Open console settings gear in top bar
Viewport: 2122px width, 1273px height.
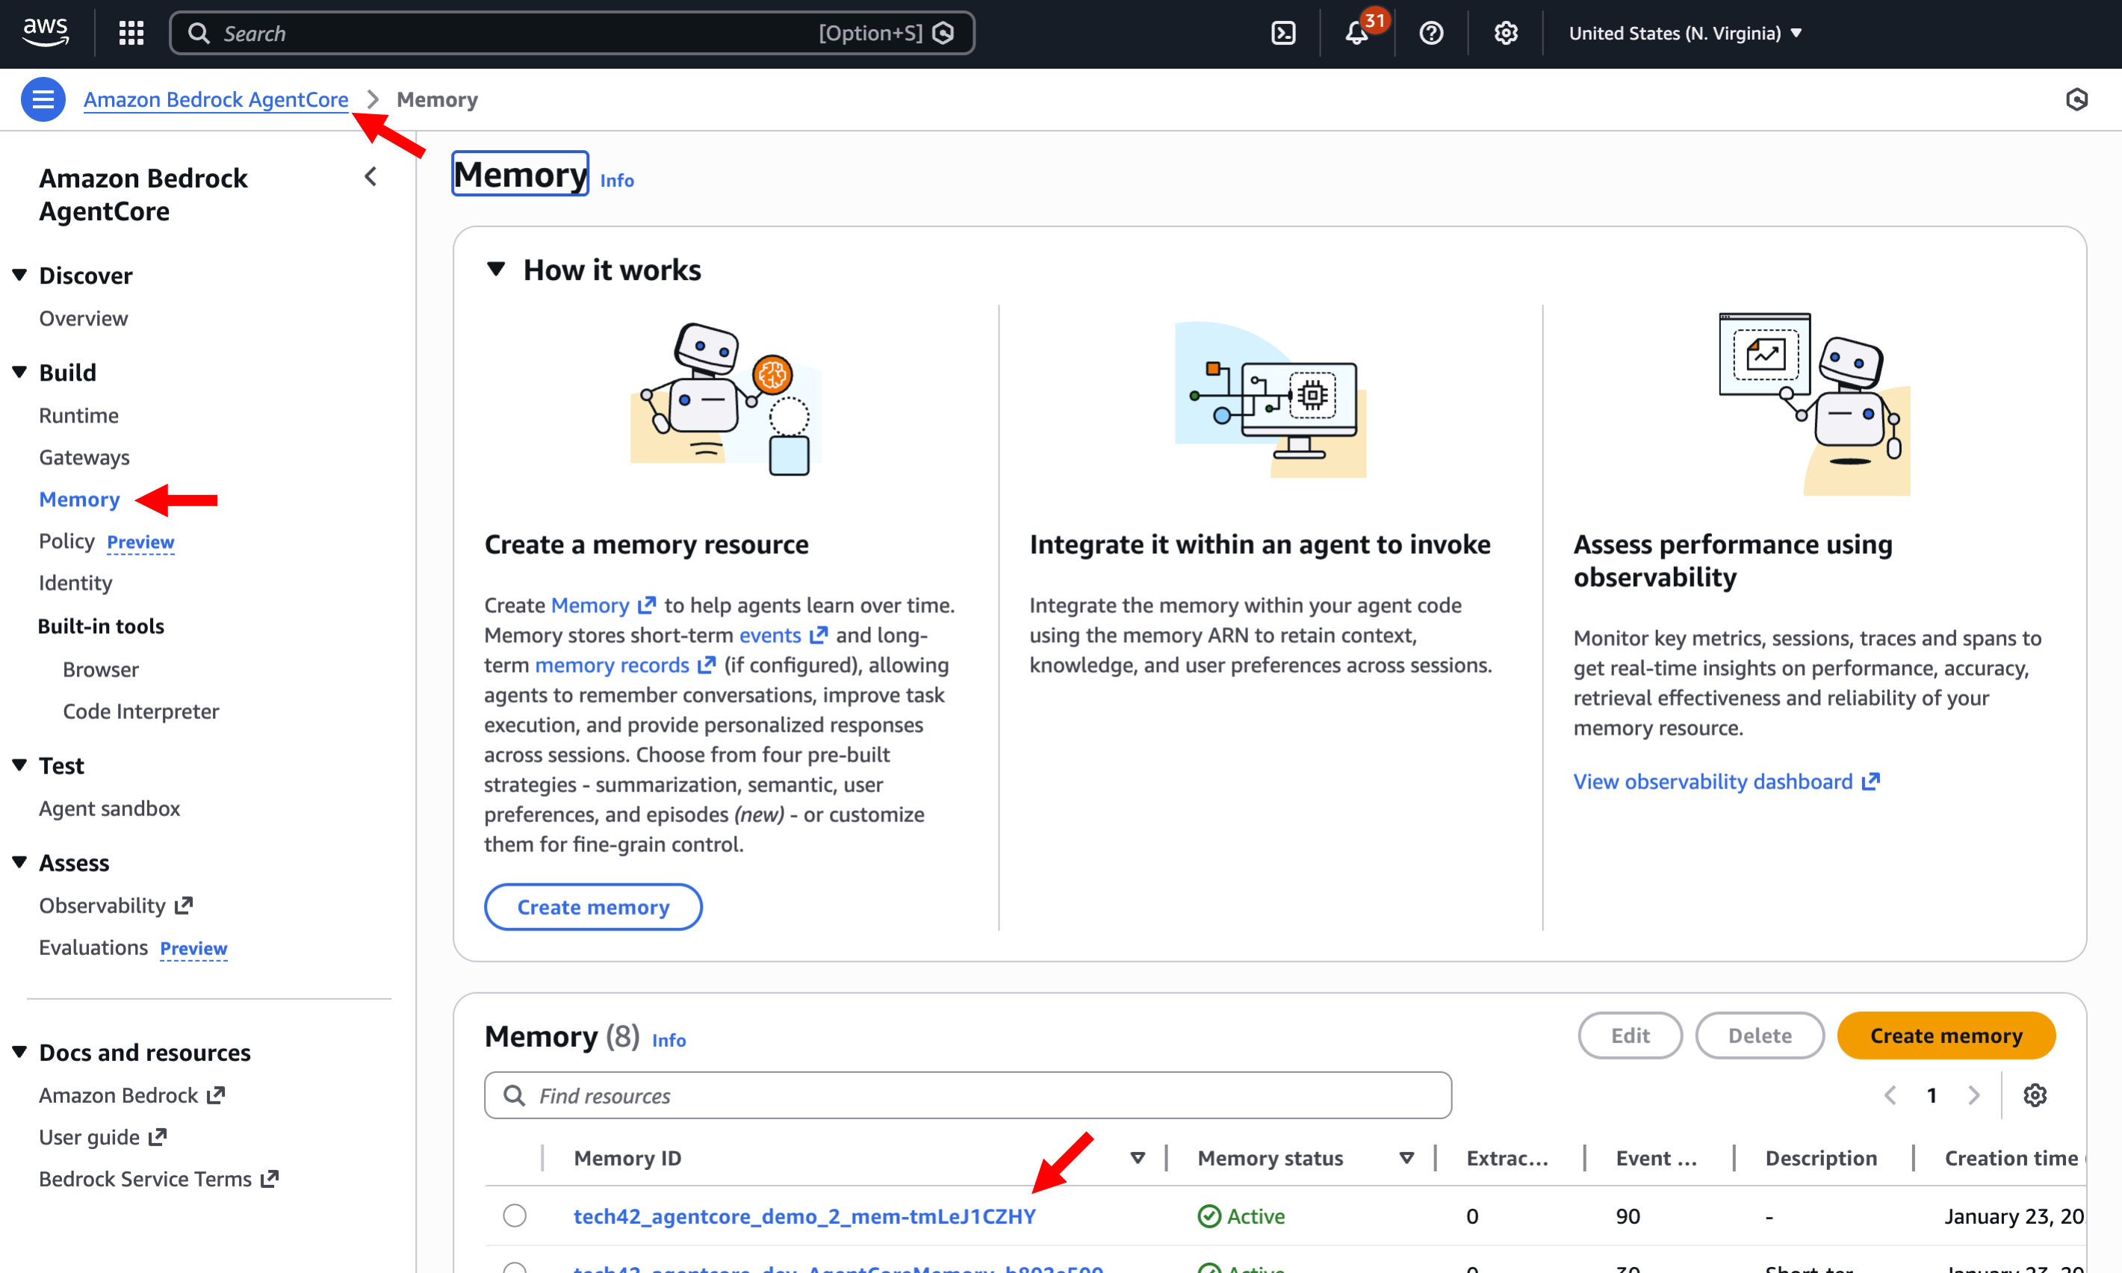(1505, 34)
